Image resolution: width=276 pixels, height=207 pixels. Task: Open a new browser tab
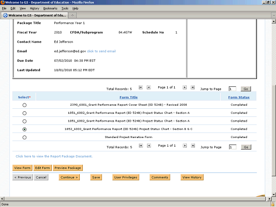(x=72, y=16)
